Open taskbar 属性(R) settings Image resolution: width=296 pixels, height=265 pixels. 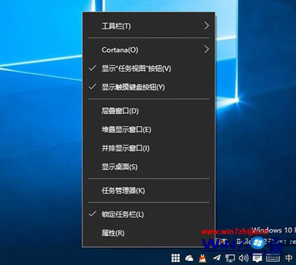point(113,233)
